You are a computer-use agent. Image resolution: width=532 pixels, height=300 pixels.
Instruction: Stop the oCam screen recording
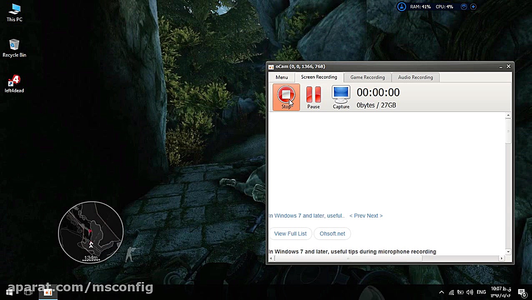[x=286, y=97]
